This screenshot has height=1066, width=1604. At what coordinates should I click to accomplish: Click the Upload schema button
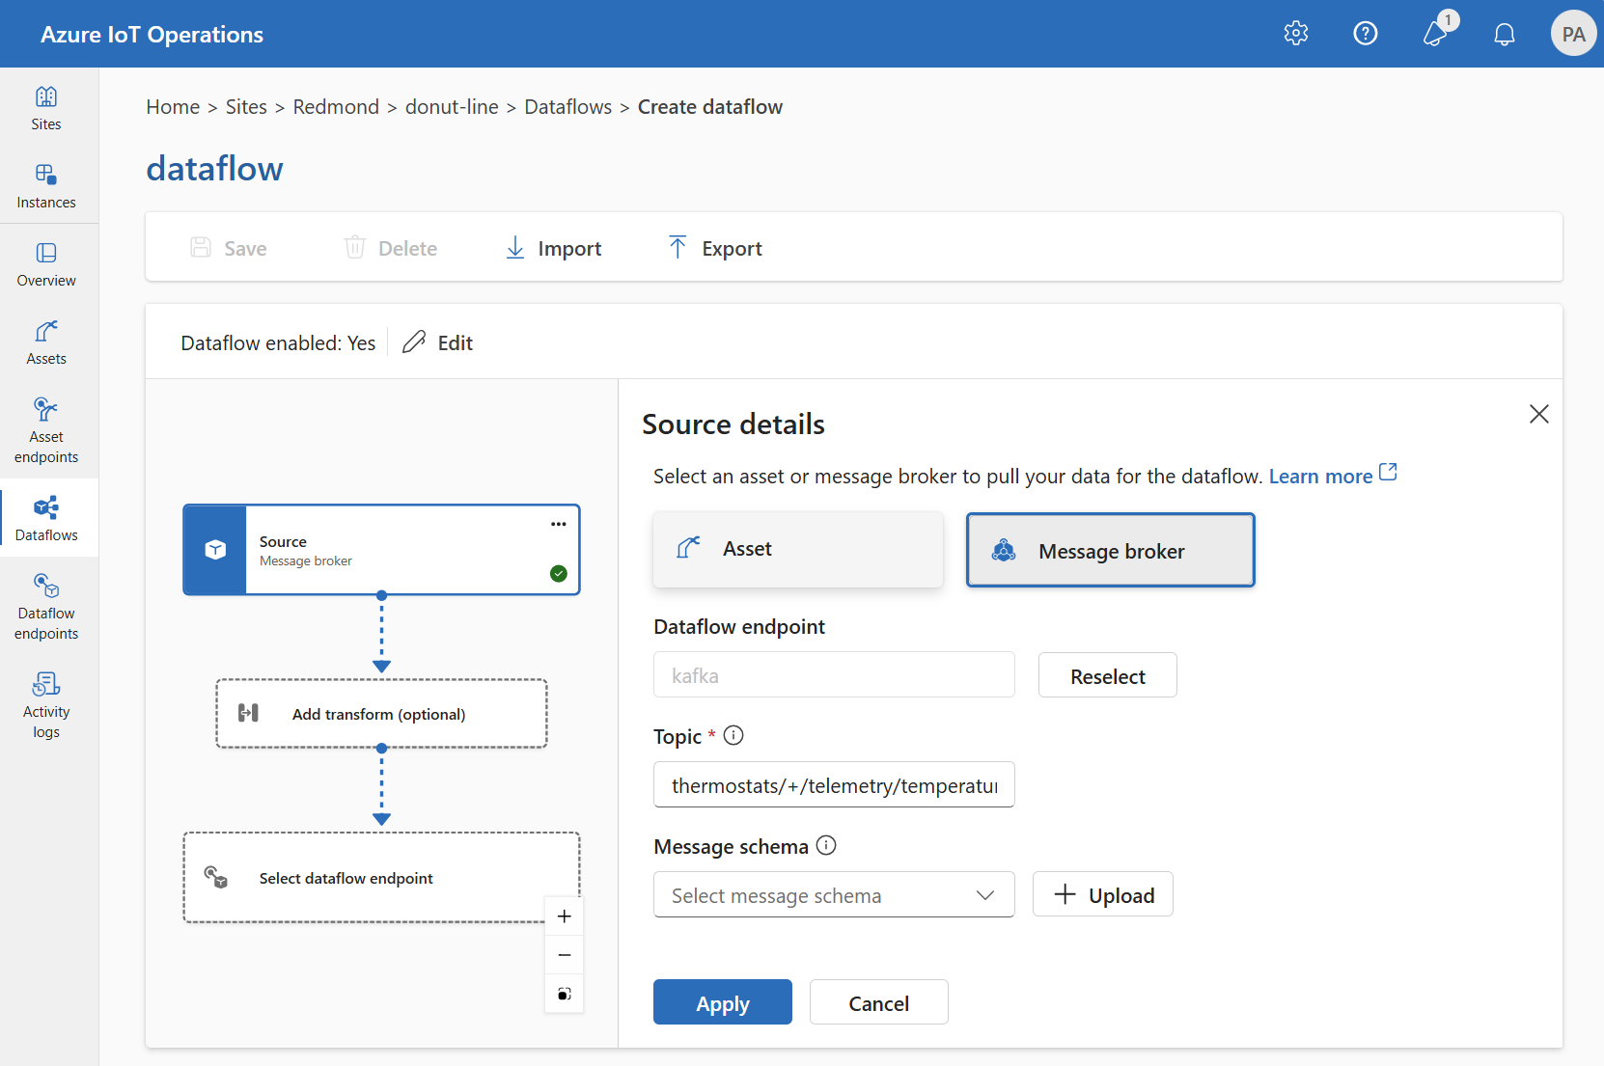click(x=1103, y=894)
